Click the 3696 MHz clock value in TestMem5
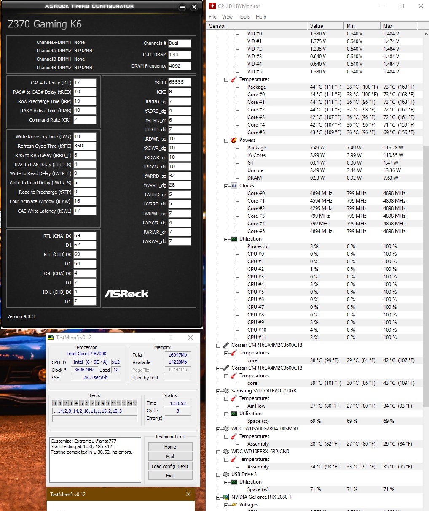Viewport: 429px width, 511px height. click(84, 370)
